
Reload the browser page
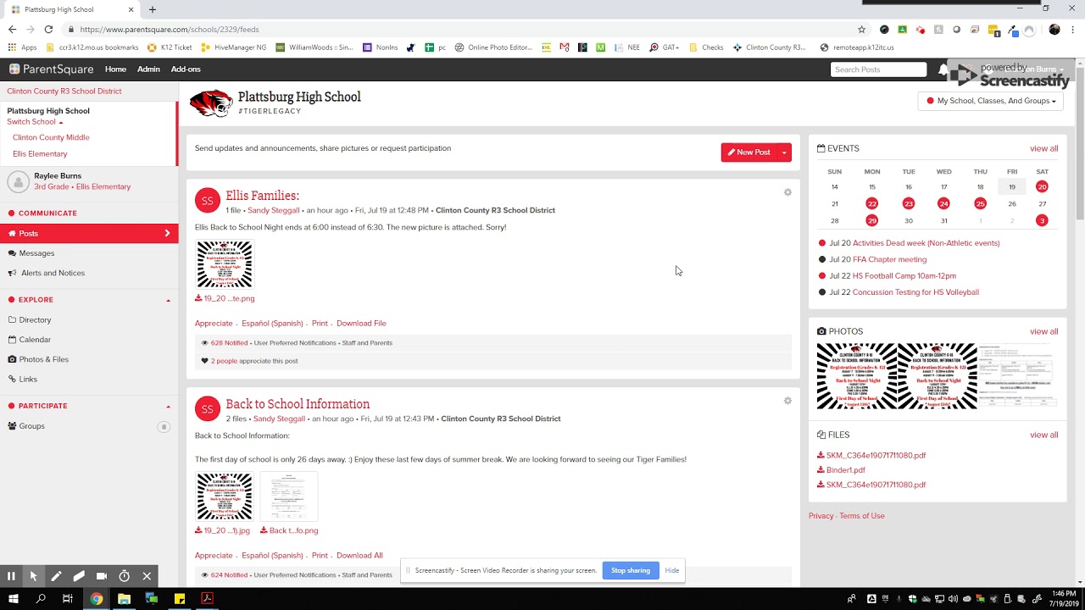tap(48, 29)
